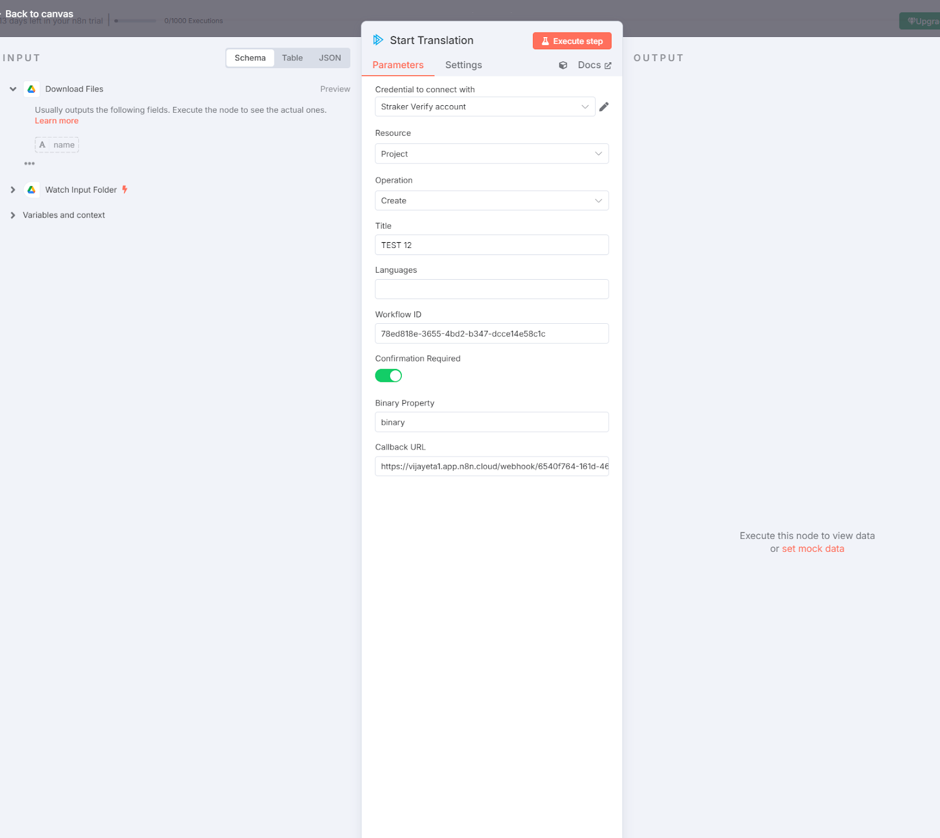940x838 pixels.
Task: Click the three-dots ellipsis under name field
Action: point(29,163)
